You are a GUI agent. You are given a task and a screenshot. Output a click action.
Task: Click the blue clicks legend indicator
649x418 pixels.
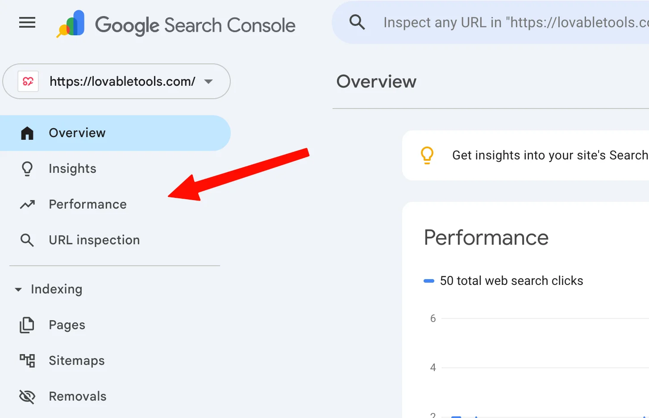point(428,280)
